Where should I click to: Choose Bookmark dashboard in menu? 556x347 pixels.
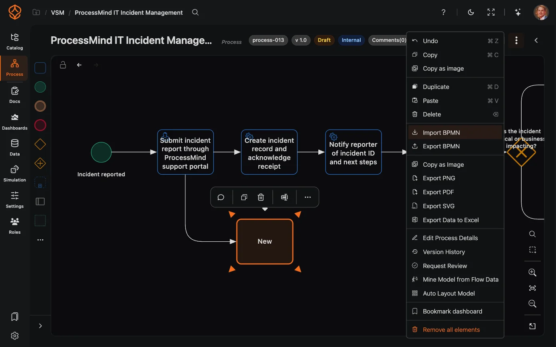pyautogui.click(x=455, y=312)
